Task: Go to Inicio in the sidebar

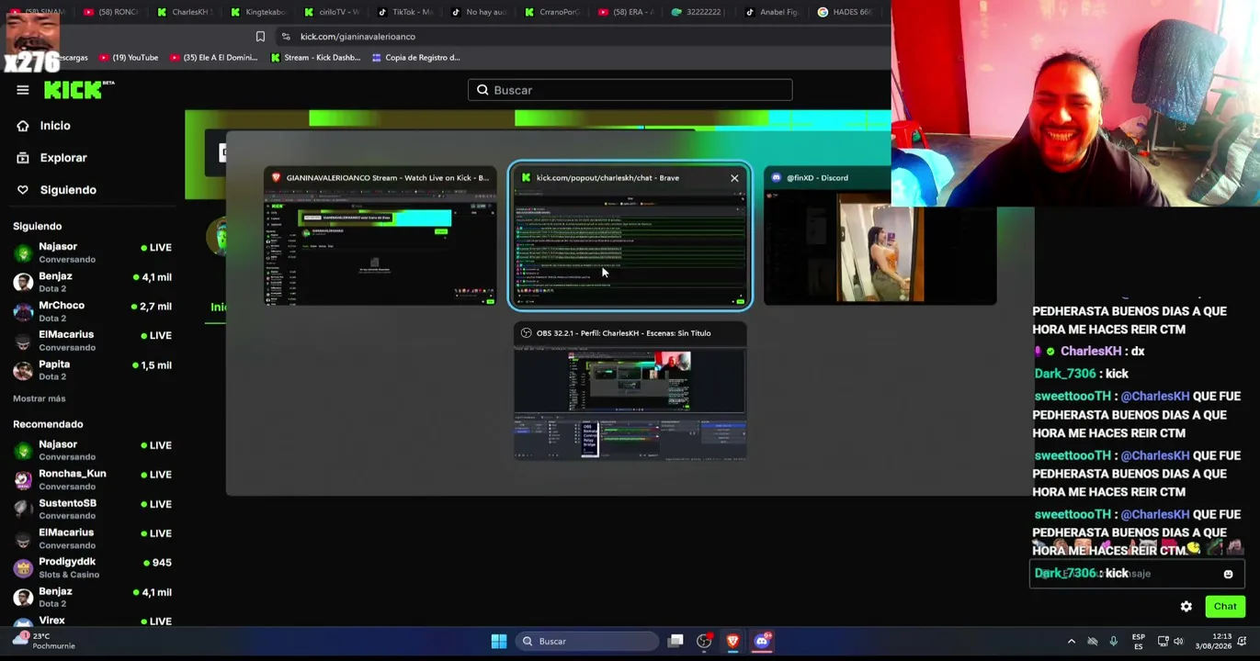Action: 55,126
